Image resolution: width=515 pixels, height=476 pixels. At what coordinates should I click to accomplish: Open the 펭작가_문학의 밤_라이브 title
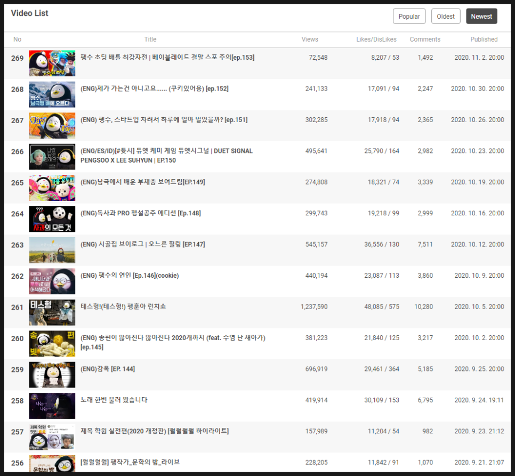tap(130, 463)
